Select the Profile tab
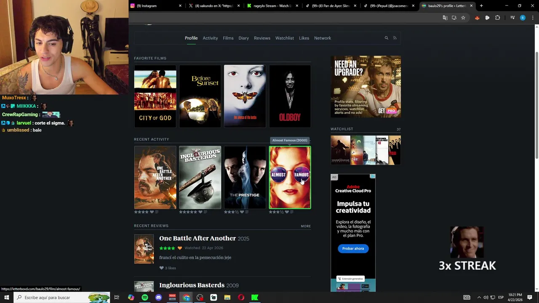539x303 pixels. pyautogui.click(x=191, y=38)
